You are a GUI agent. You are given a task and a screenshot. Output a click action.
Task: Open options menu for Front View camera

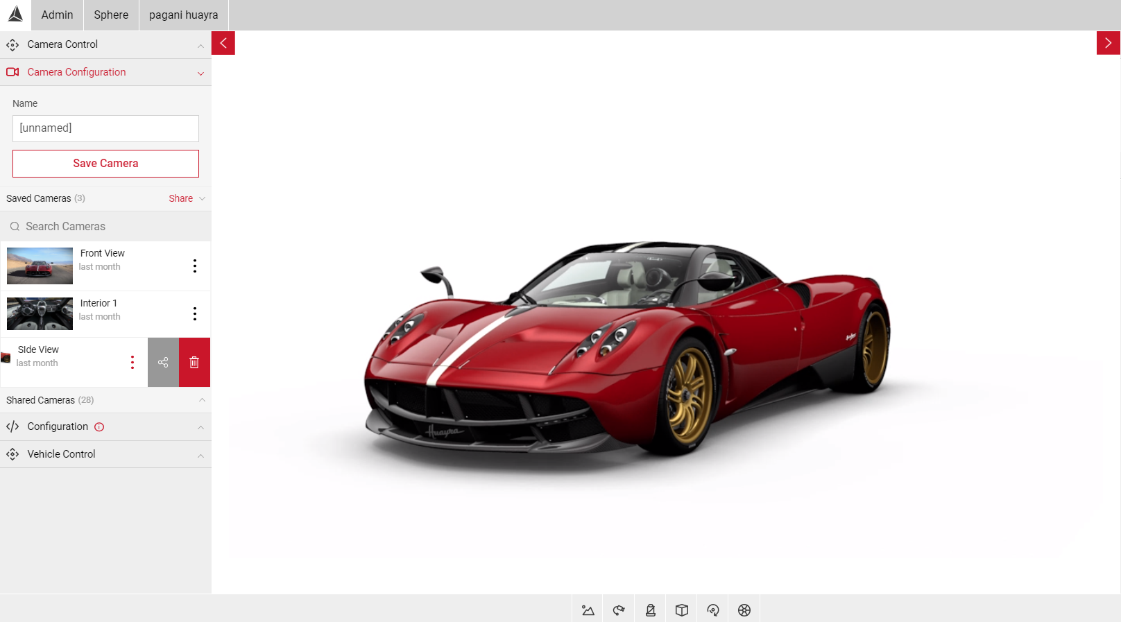[x=195, y=266]
